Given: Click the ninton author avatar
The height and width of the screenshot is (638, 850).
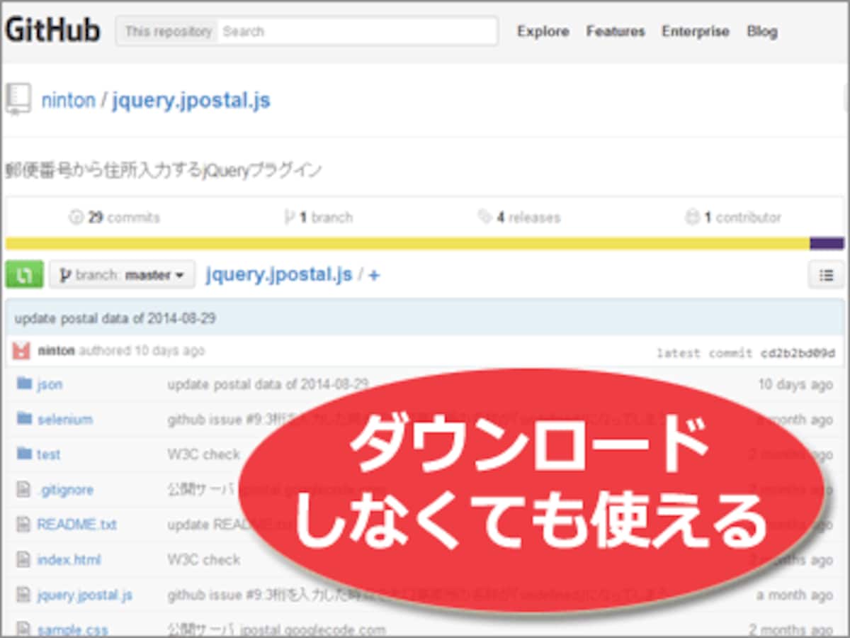Looking at the screenshot, I should (21, 350).
